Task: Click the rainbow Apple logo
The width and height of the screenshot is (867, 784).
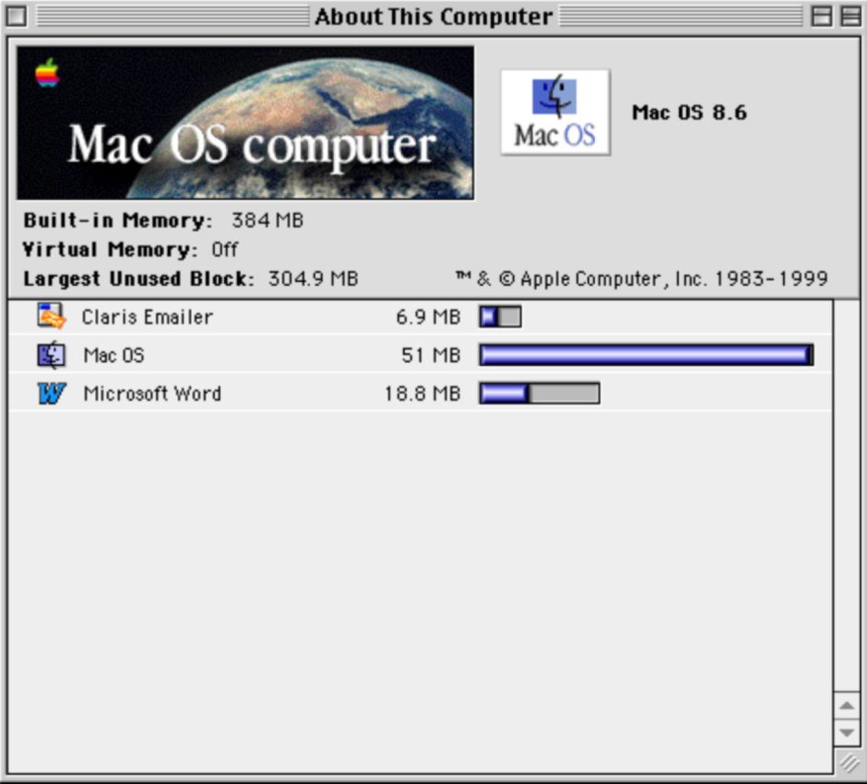Action: coord(48,73)
